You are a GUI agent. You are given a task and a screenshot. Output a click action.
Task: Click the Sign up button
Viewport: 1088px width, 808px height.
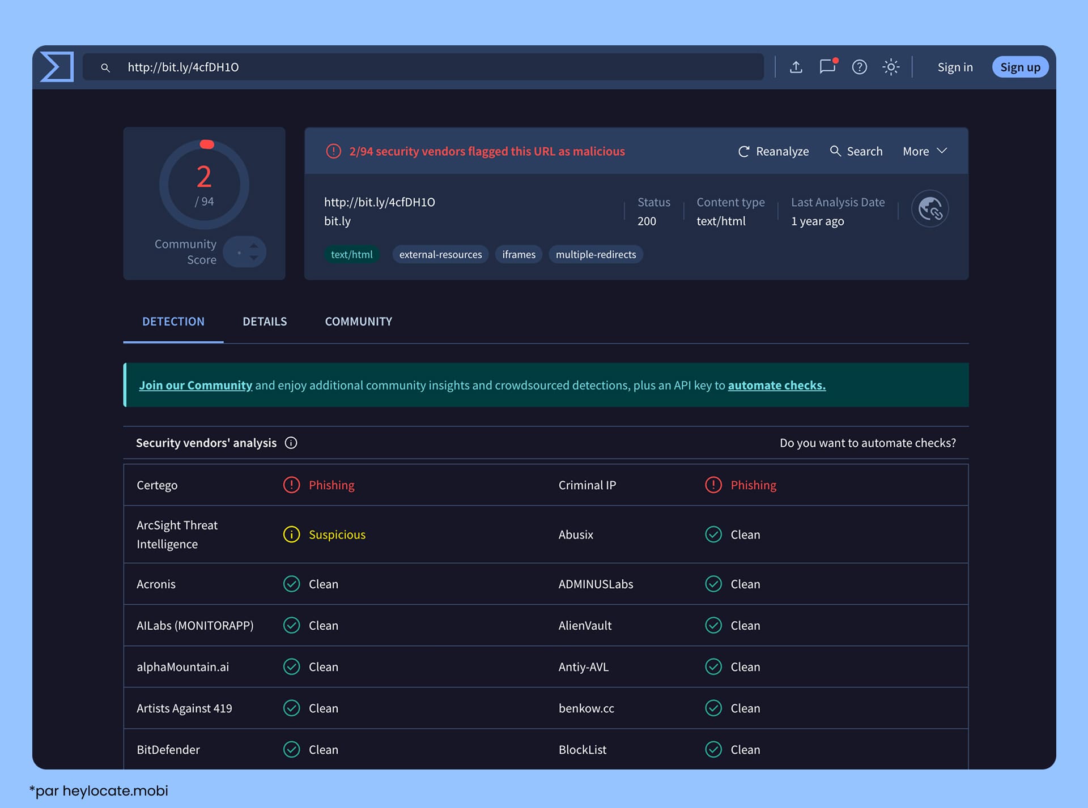[x=1020, y=67]
